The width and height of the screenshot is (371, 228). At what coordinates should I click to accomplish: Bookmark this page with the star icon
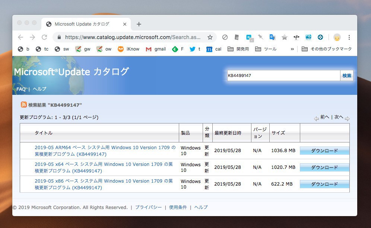[210, 37]
